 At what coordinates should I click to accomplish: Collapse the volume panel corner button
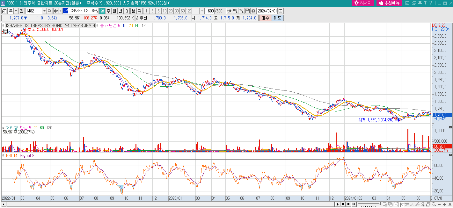pos(450,127)
